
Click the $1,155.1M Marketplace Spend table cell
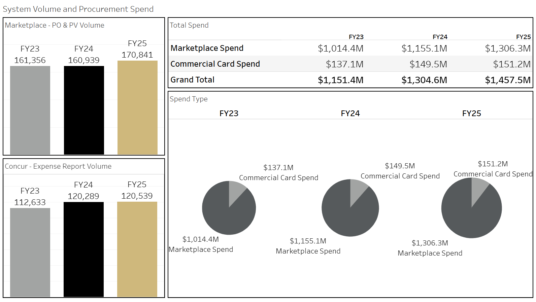pyautogui.click(x=424, y=48)
